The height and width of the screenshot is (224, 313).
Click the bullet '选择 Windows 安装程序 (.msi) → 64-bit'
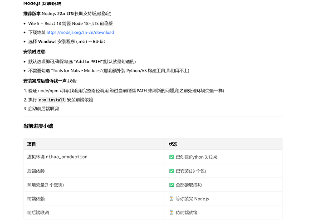coord(67,41)
